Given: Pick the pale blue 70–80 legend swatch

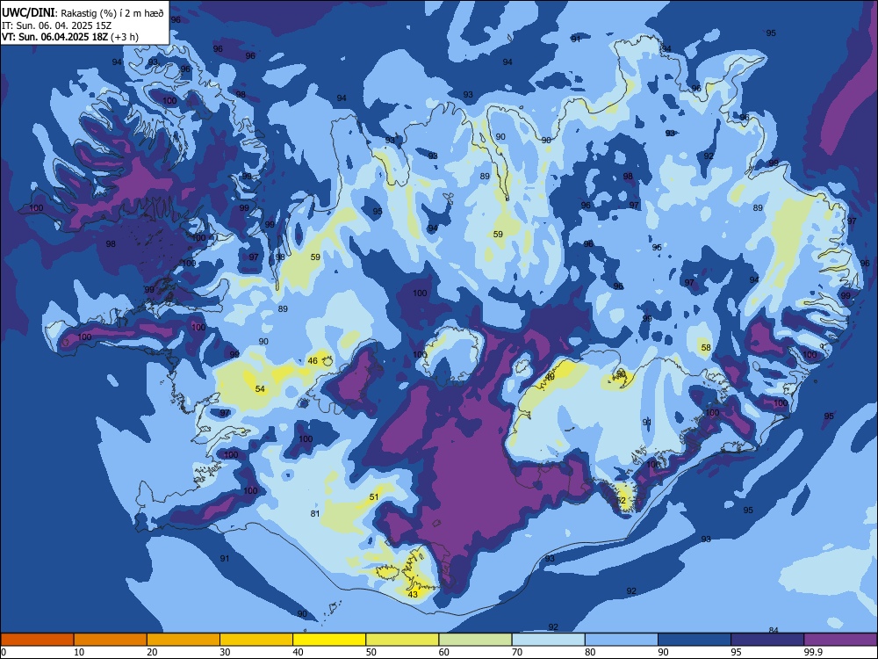Looking at the screenshot, I should (x=548, y=640).
